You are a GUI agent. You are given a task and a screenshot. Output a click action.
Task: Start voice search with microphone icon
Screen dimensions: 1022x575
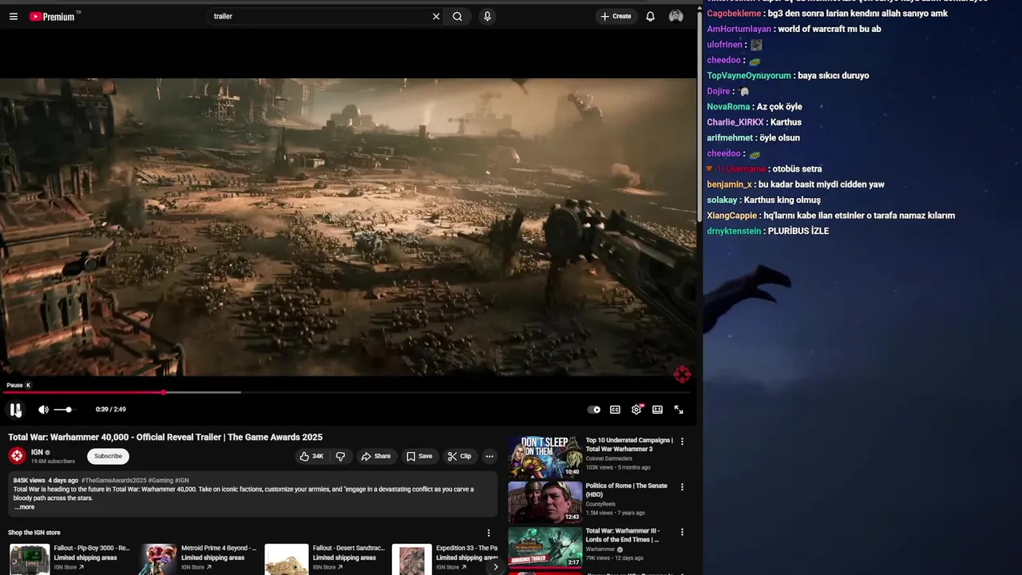[487, 16]
